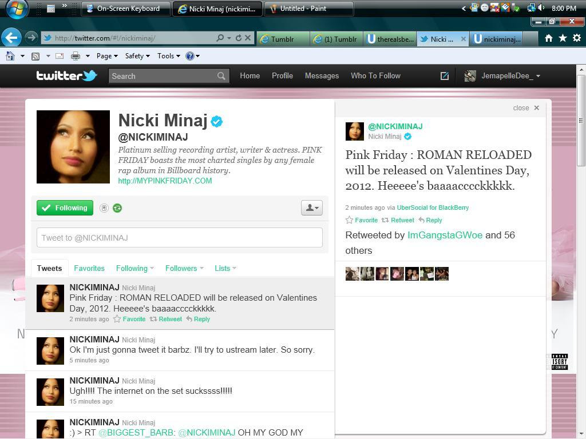Switch to the nickiminaj... browser tab
This screenshot has width=586, height=439.
496,39
